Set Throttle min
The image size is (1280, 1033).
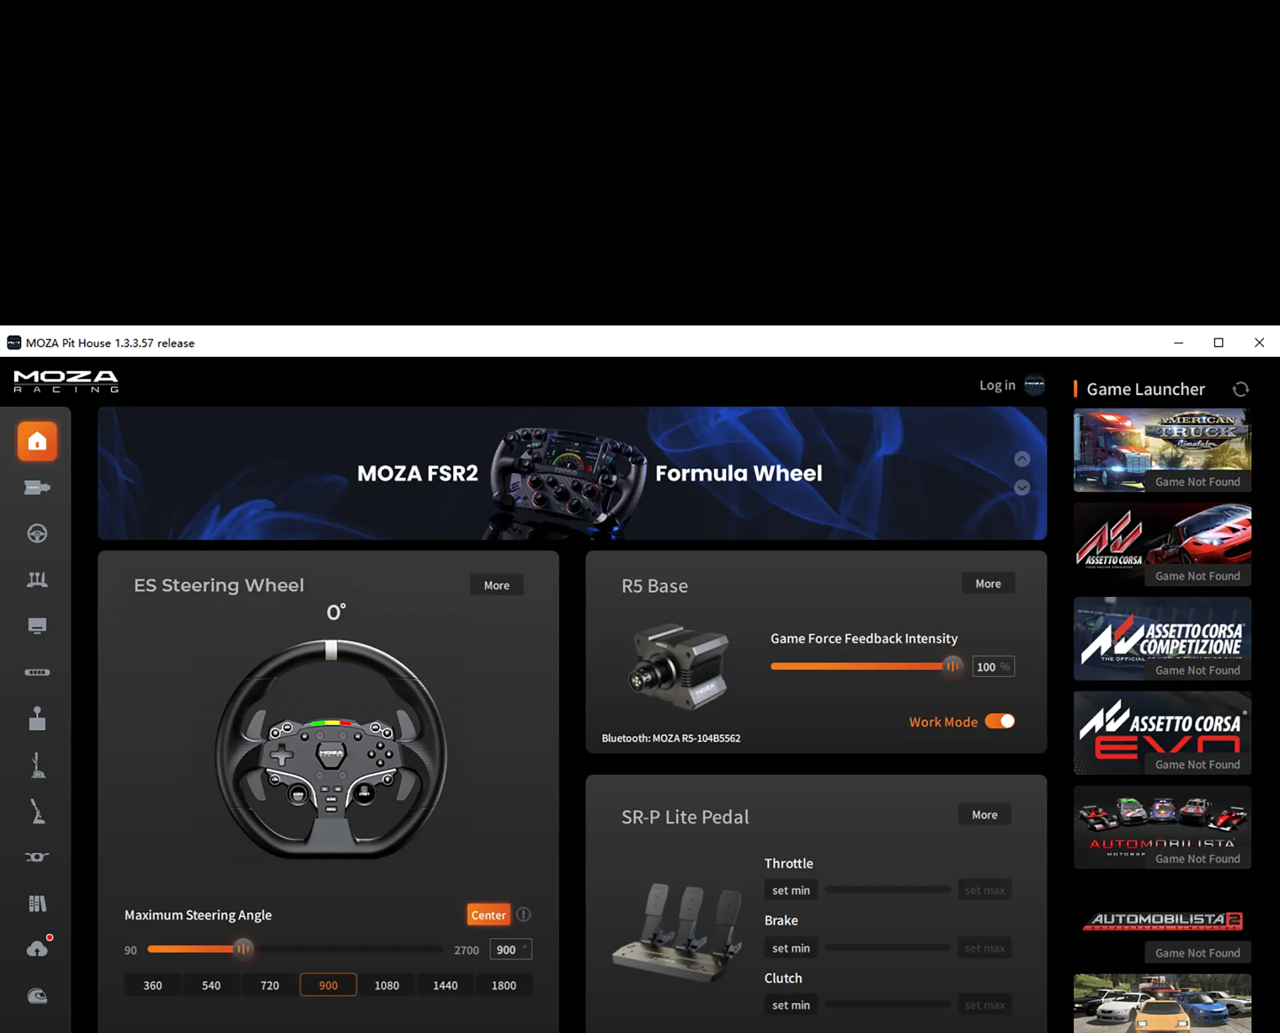pyautogui.click(x=791, y=890)
